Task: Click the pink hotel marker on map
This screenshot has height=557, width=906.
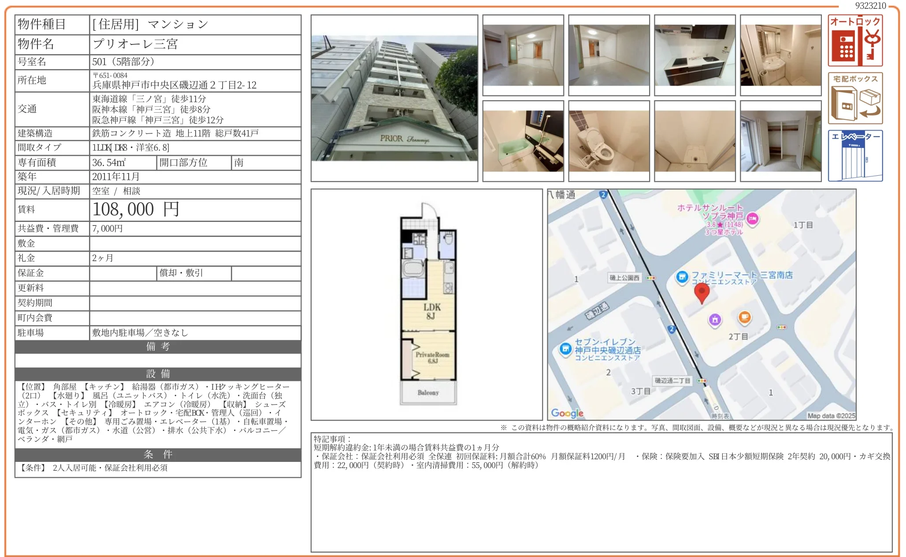Action: click(x=753, y=218)
